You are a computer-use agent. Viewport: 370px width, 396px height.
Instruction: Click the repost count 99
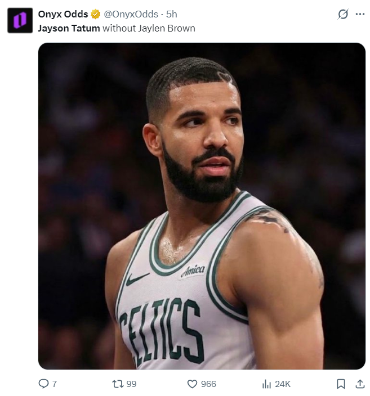[x=131, y=384]
